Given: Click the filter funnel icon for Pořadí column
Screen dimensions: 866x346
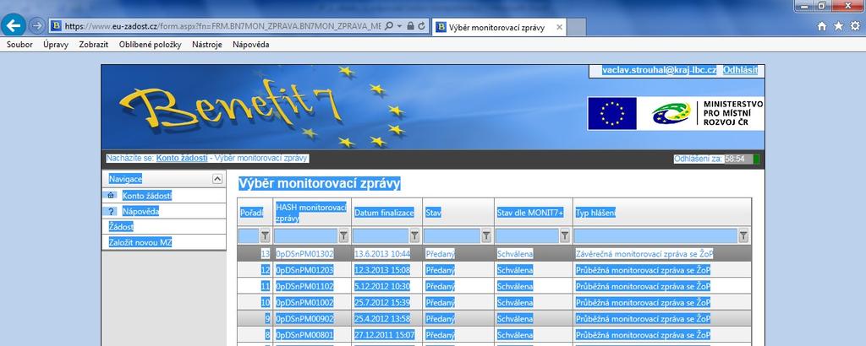Looking at the screenshot, I should (265, 235).
